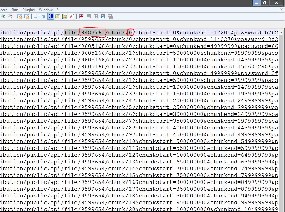Toggle show all characters pilcrow icon
This screenshot has height=212, width=285.
pyautogui.click(x=44, y=16)
